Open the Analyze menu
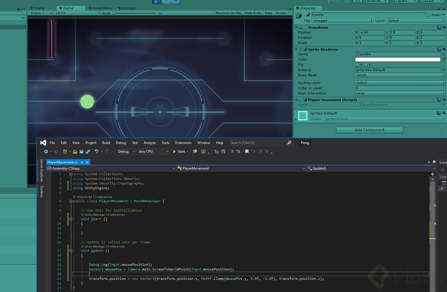Screen dimensions: 447x292 click(149, 143)
